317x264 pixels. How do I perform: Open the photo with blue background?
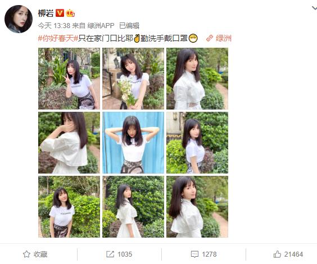(x=133, y=143)
